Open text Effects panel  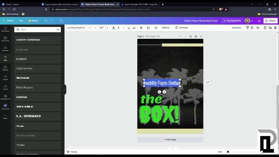(x=166, y=28)
